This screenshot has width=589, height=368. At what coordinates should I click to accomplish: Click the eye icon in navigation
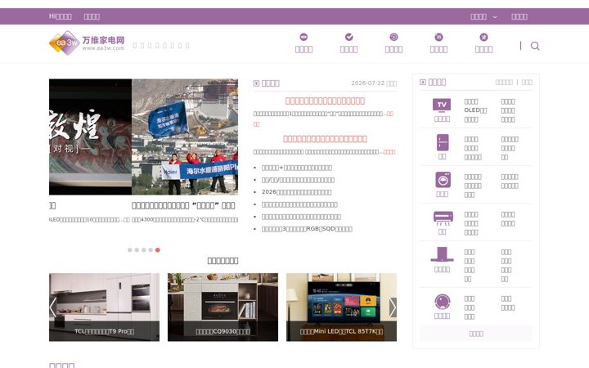tap(303, 37)
